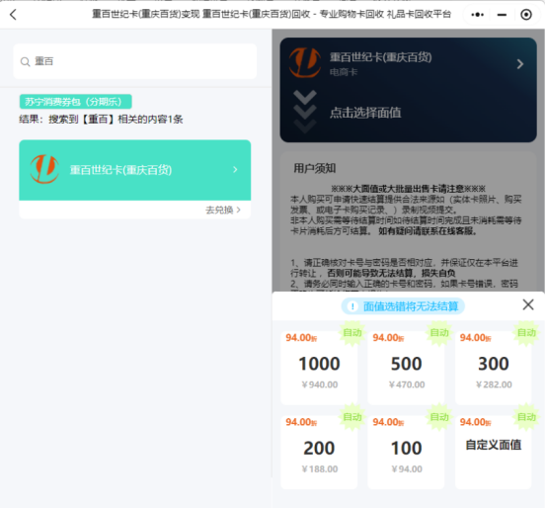Image resolution: width=547 pixels, height=509 pixels.
Task: Click the 苏宁消费券包 green tag
Action: (75, 102)
